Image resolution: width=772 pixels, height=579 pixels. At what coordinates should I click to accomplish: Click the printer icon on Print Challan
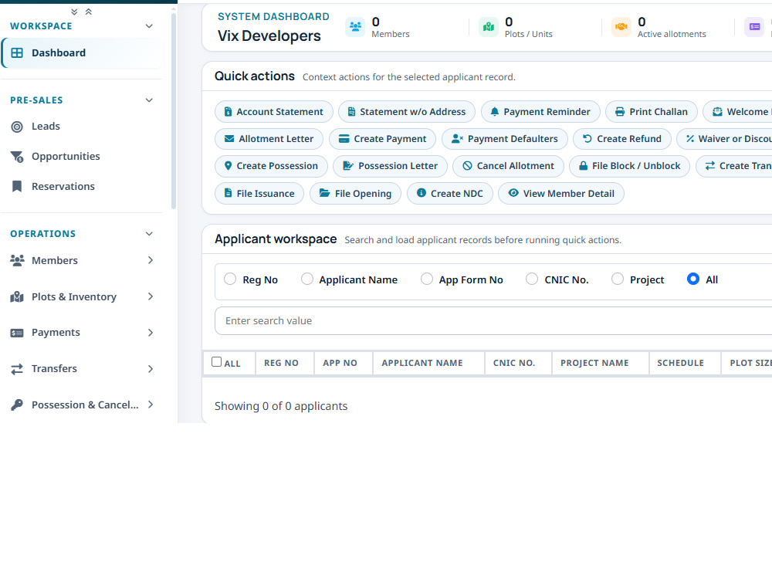(620, 112)
